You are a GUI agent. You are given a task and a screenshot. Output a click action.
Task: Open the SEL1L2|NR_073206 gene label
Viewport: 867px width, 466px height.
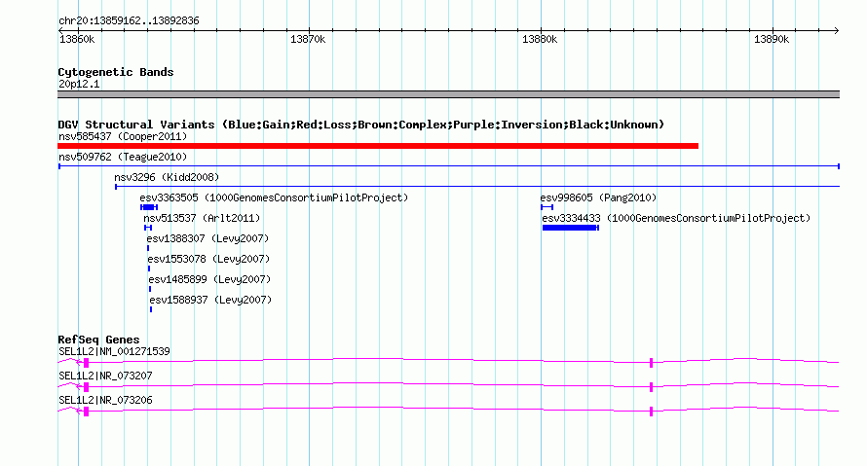pyautogui.click(x=105, y=400)
